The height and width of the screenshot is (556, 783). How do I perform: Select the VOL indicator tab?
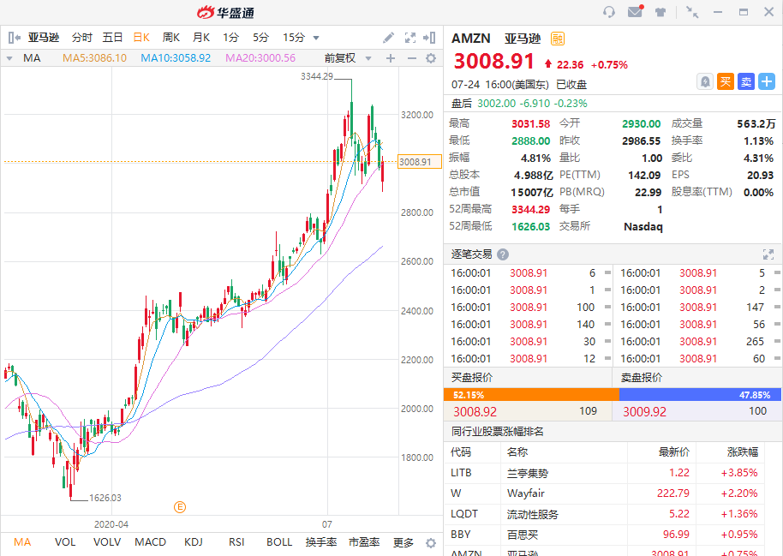65,542
